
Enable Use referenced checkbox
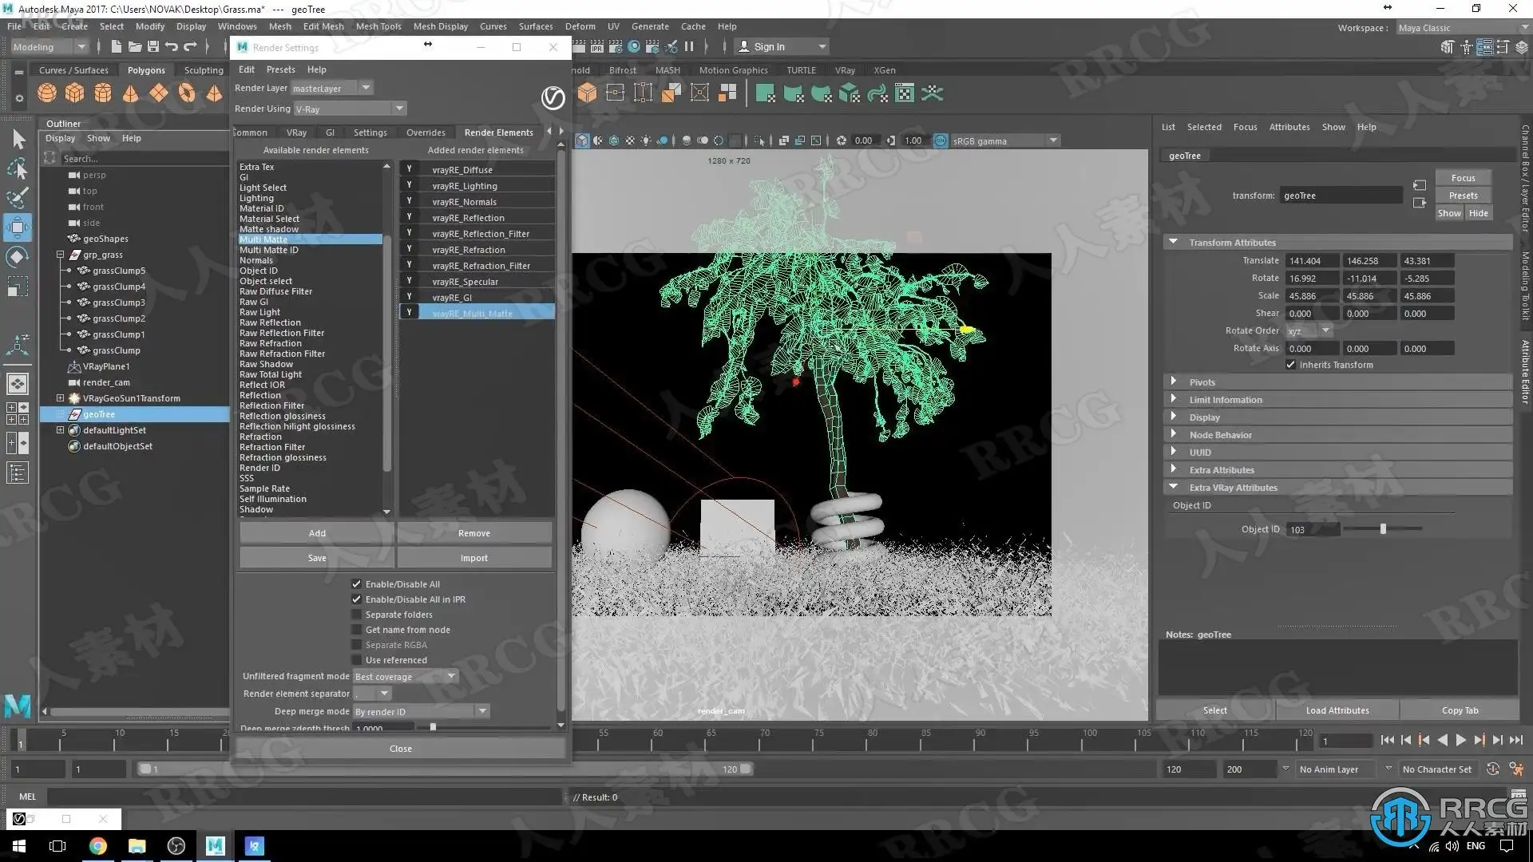(357, 660)
